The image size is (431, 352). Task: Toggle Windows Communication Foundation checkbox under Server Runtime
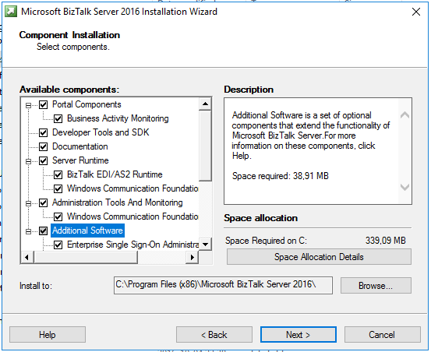[58, 188]
